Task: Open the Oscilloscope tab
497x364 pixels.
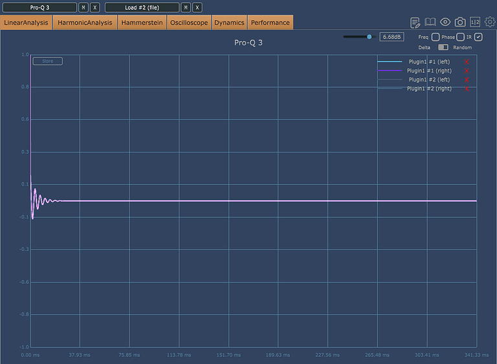Action: tap(189, 23)
